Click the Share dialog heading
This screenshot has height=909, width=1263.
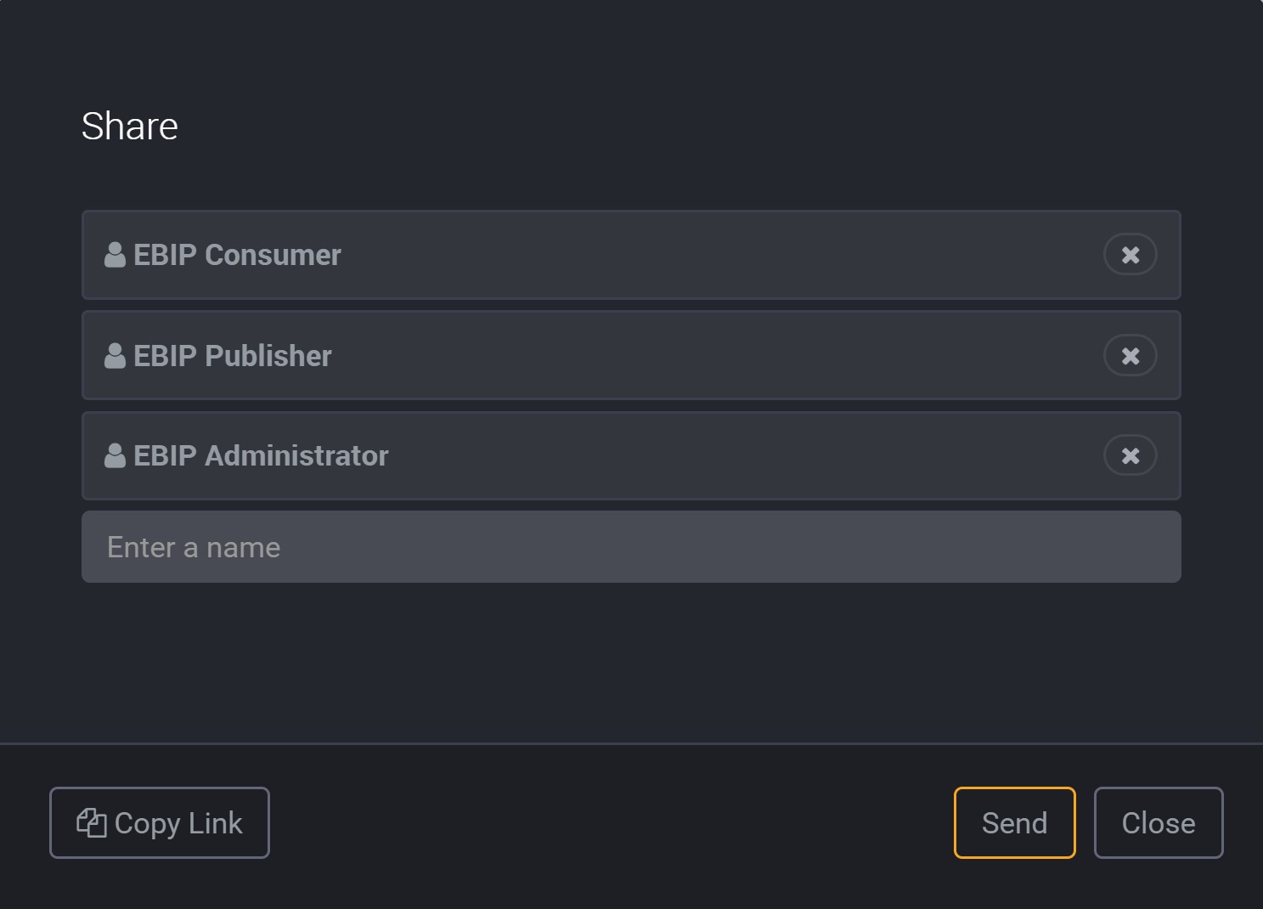pyautogui.click(x=130, y=127)
